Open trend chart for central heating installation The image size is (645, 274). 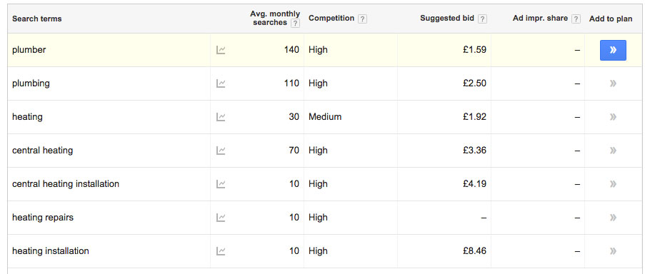[x=221, y=184]
